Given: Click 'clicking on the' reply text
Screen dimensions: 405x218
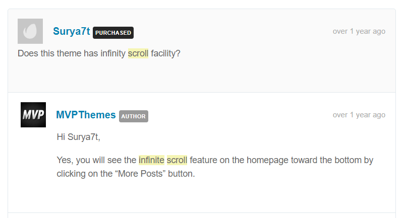Looking at the screenshot, I should coord(85,174).
